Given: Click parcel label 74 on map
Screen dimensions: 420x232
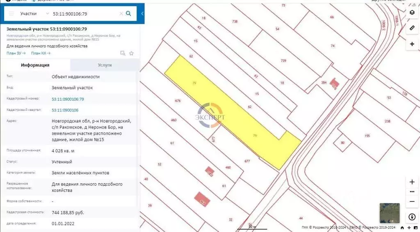Looking at the screenshot, I should point(332,46).
